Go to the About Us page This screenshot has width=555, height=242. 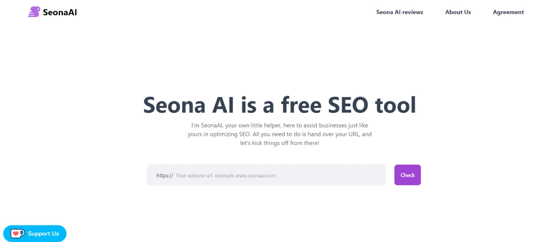click(x=458, y=12)
